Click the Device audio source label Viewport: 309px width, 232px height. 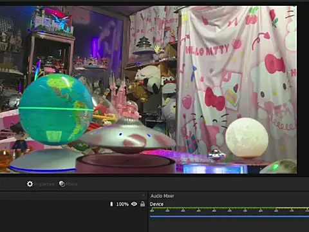pyautogui.click(x=156, y=204)
